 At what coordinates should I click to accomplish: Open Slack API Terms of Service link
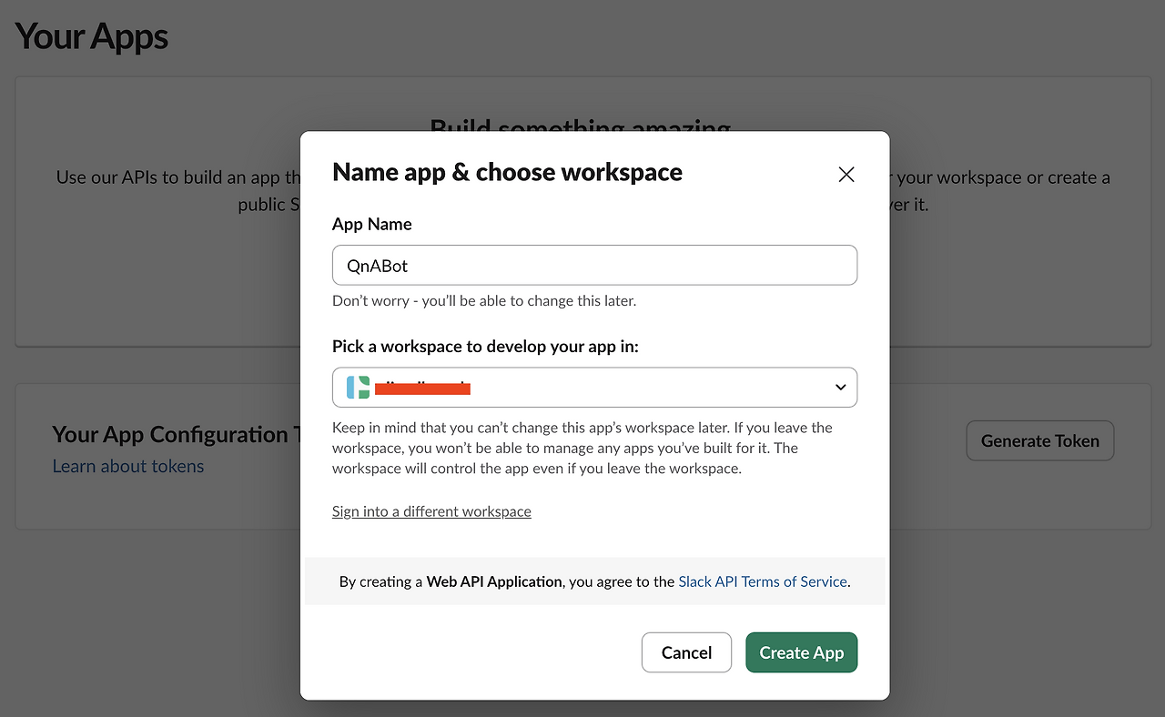[763, 581]
